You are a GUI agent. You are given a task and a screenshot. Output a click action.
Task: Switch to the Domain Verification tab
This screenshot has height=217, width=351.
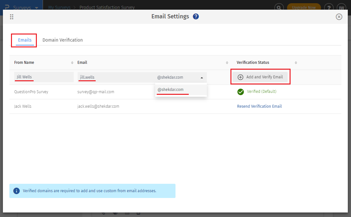[x=63, y=40]
